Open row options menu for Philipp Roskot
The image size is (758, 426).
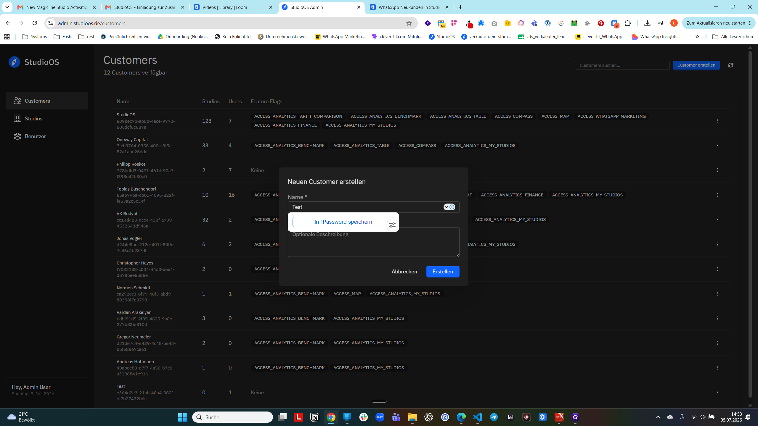tap(717, 170)
